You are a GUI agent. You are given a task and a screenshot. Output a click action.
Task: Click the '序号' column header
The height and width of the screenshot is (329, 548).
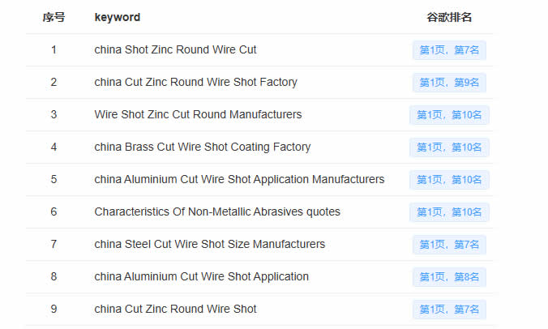54,17
